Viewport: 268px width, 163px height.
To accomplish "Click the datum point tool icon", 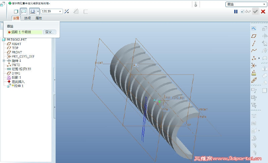I will coord(254,58).
